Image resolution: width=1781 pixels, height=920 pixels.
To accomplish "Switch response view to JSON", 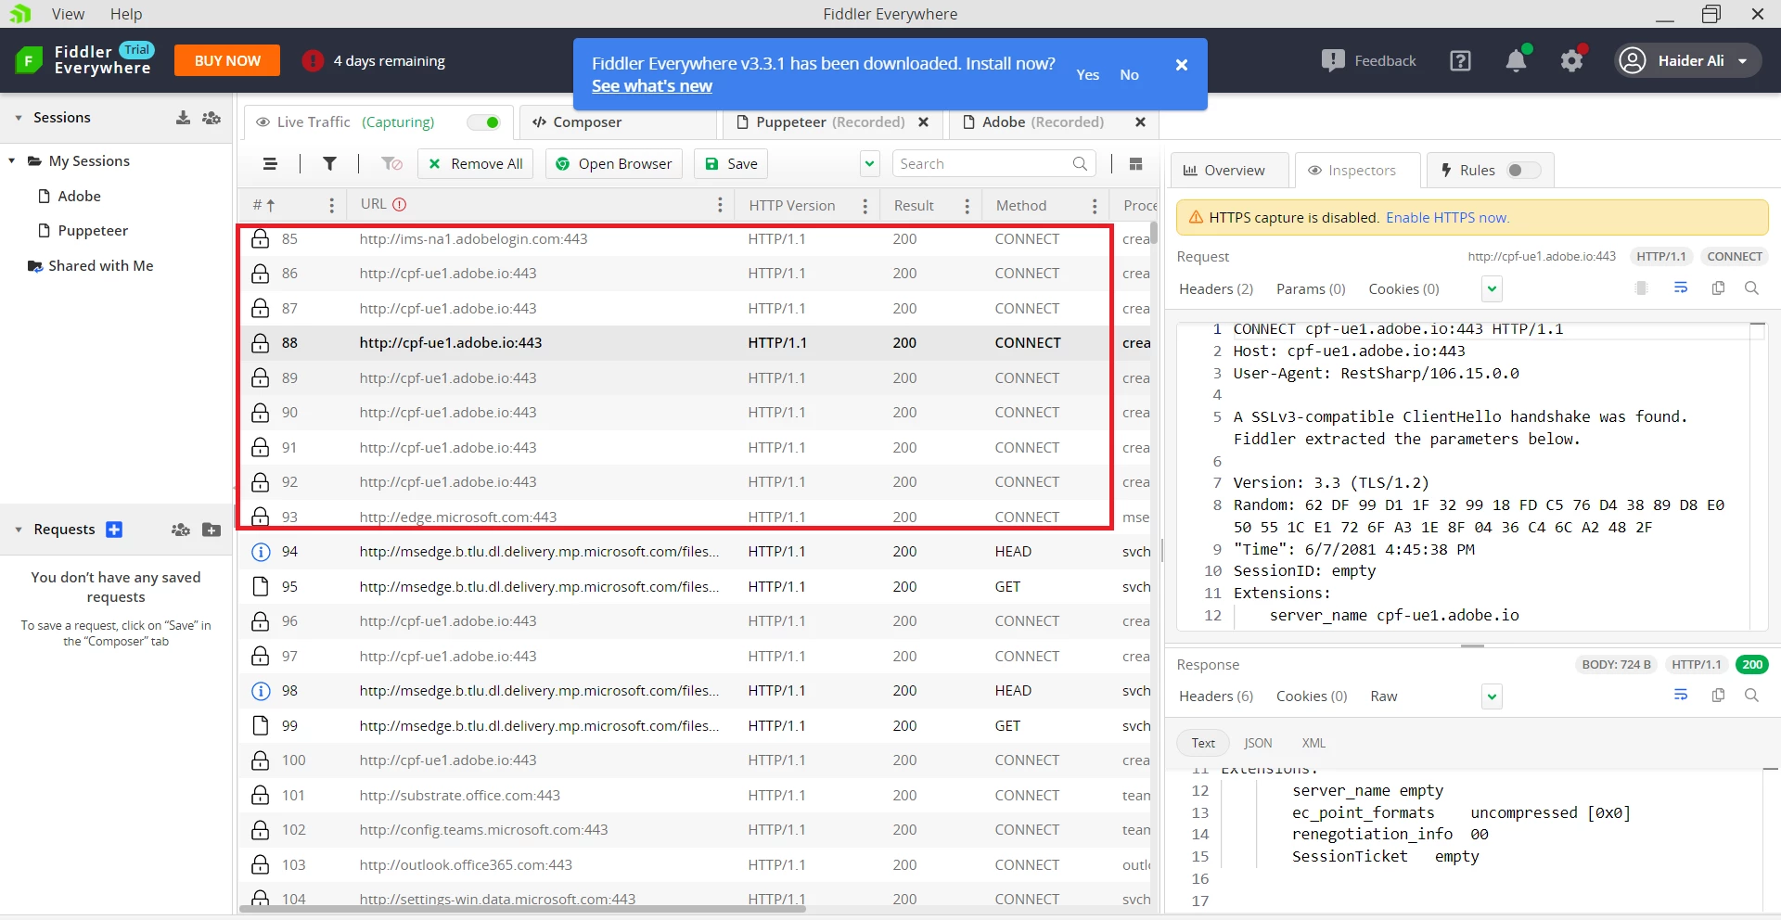I will [1258, 743].
